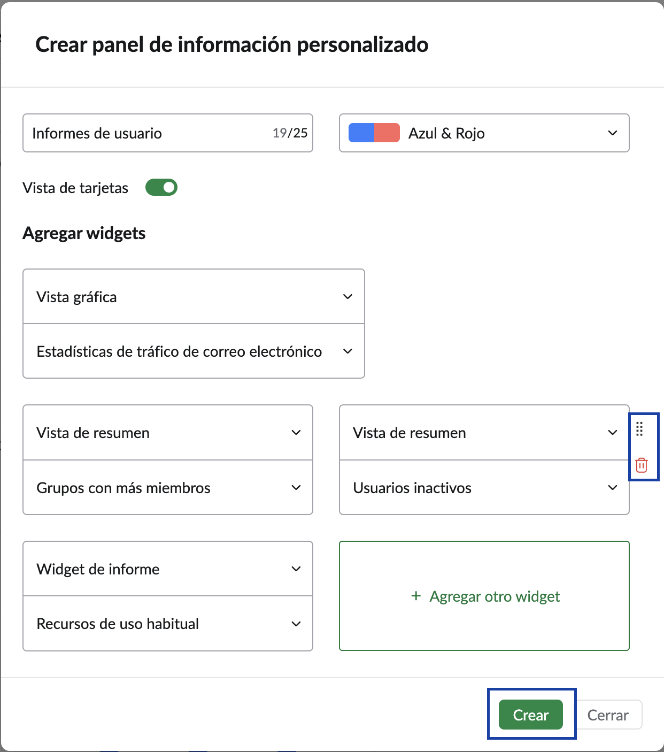This screenshot has height=752, width=664.
Task: Click the blue and red color swatch
Action: [x=374, y=133]
